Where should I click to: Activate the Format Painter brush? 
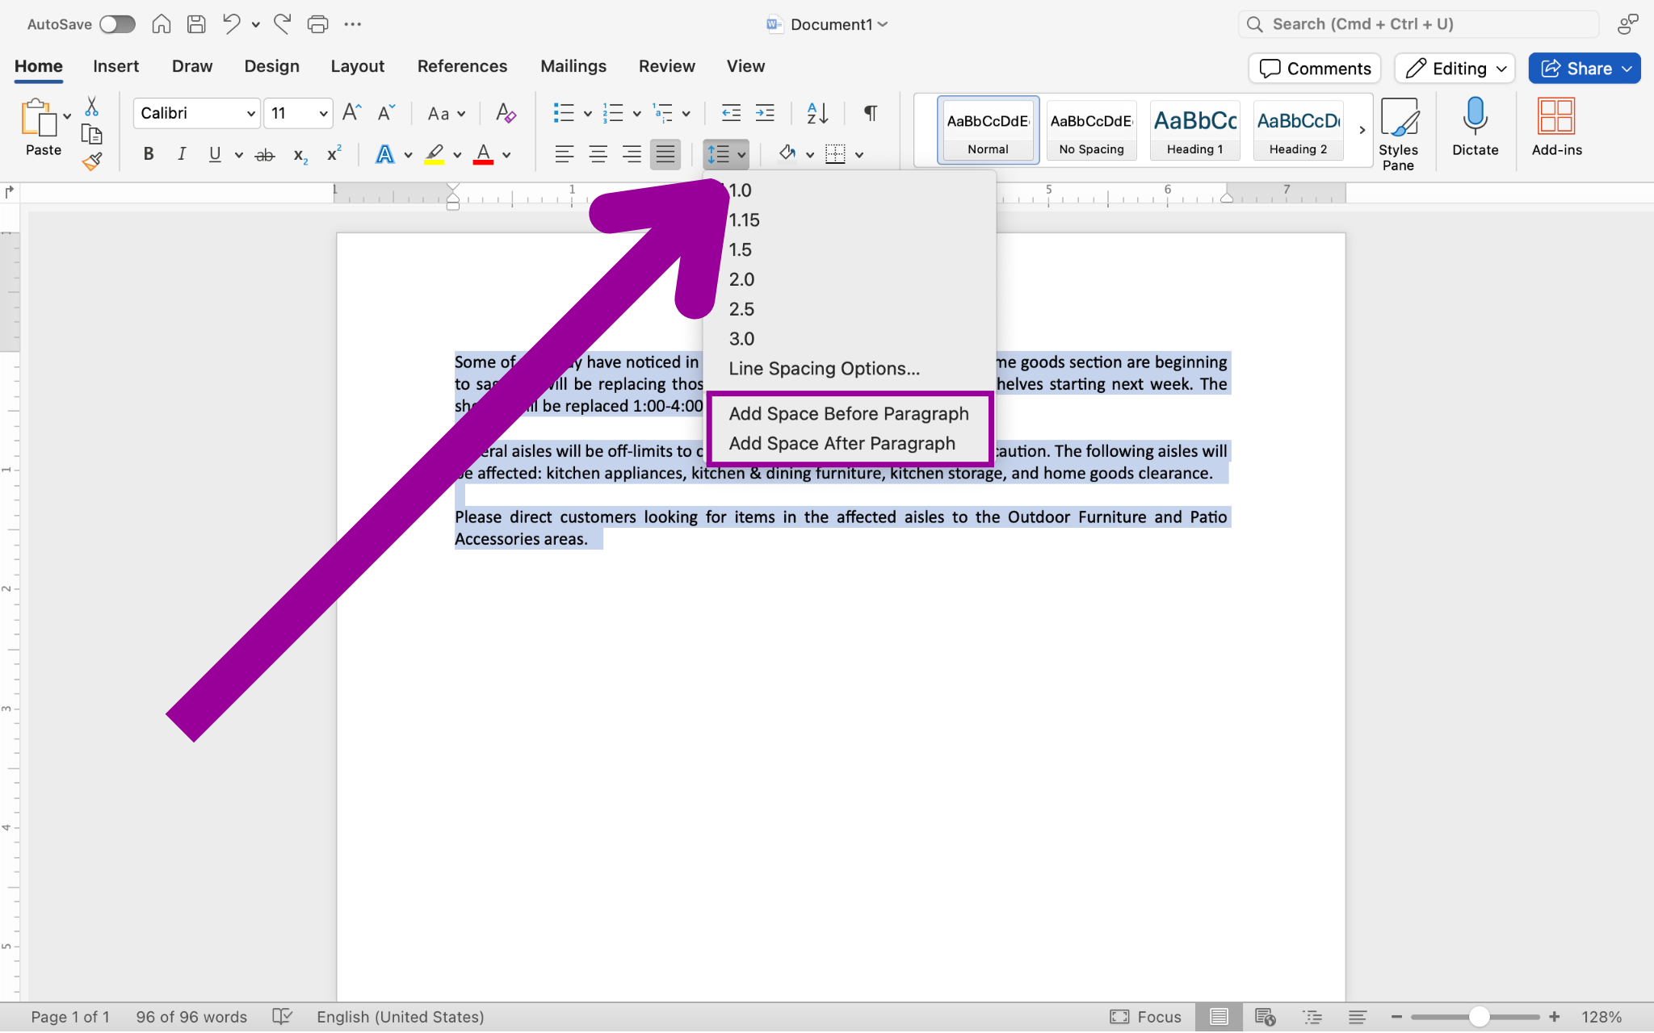coord(91,161)
